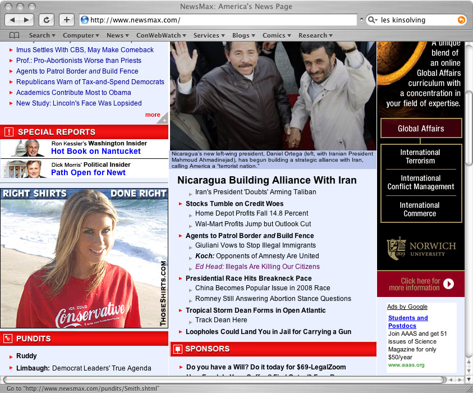Viewport: 473px width, 393px height.
Task: Open Ed Head: Illegals Are Killing Our Citizens
Action: tap(258, 267)
